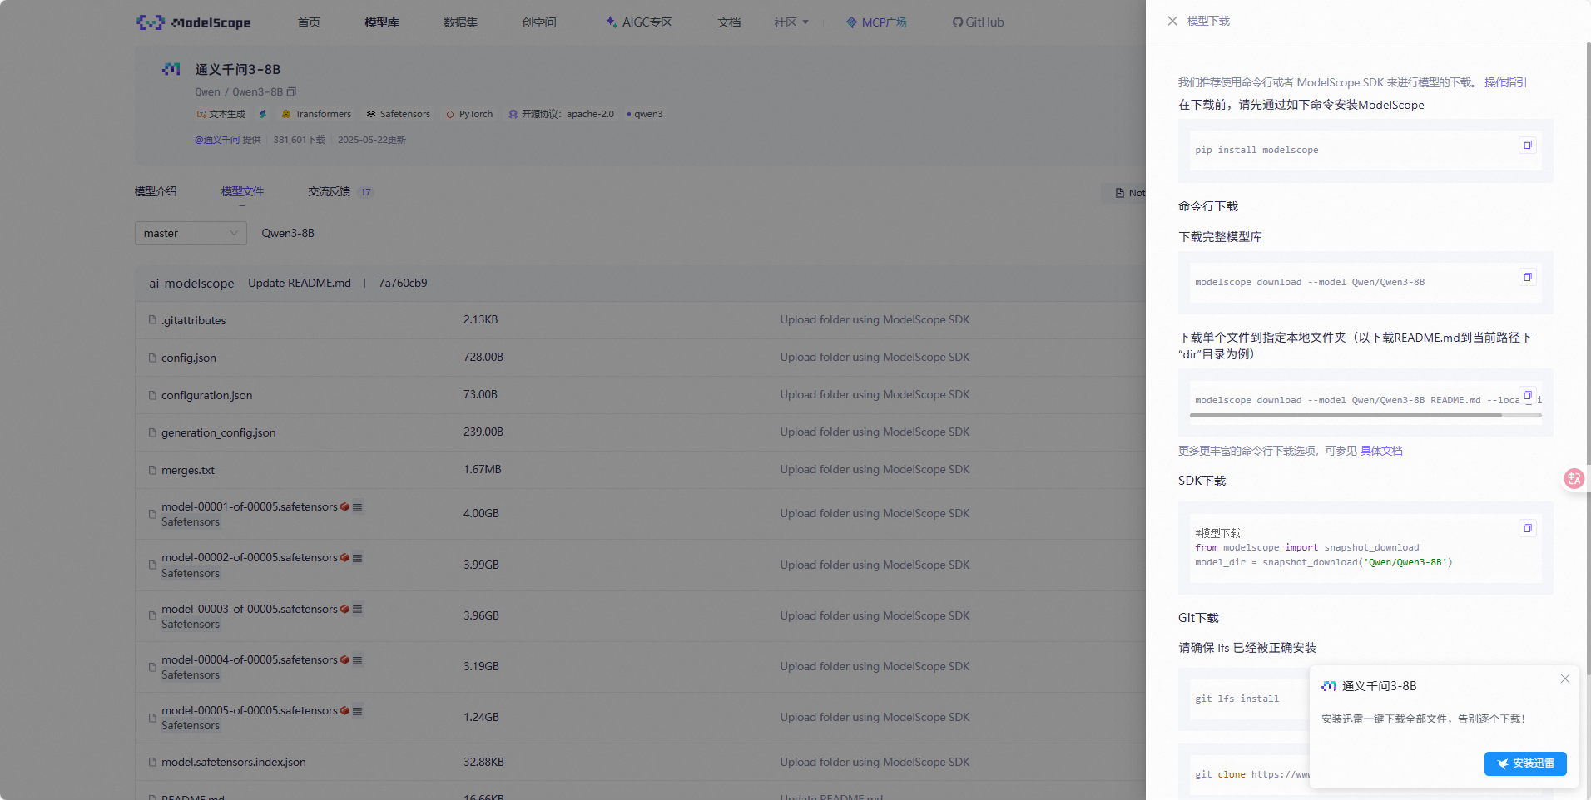
Task: Open the master branch dropdown
Action: coord(191,233)
